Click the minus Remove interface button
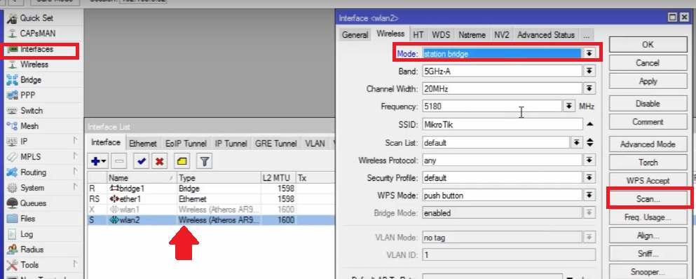This screenshot has width=696, height=279. point(120,161)
